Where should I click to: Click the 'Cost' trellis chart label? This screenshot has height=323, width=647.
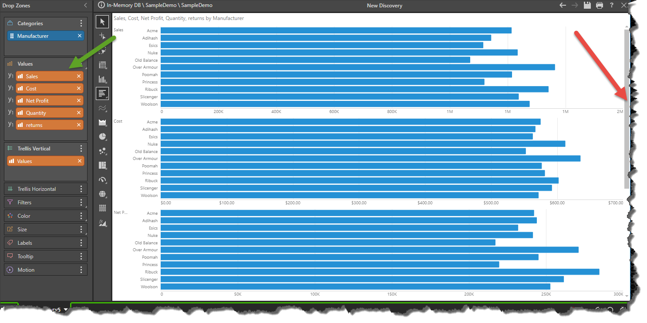coord(118,121)
